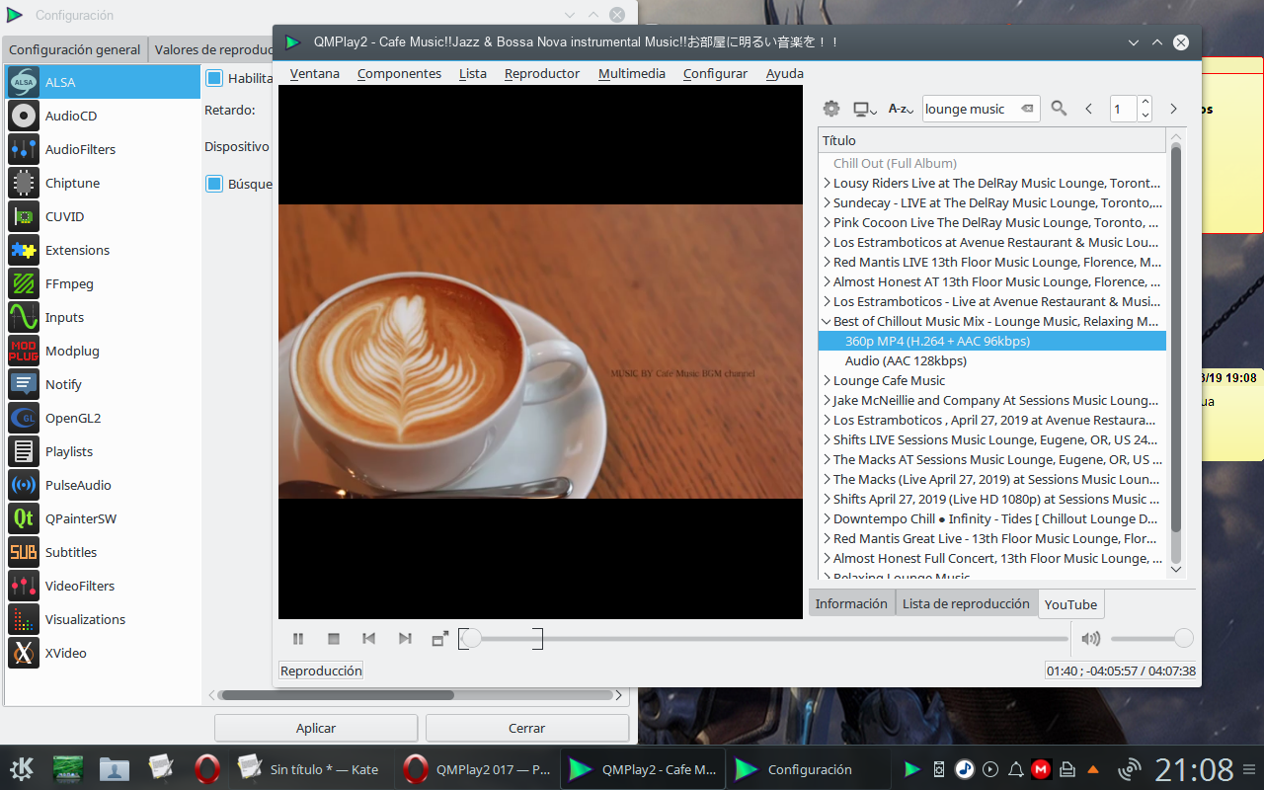This screenshot has height=790, width=1264.
Task: Select Chiptune module
Action: (103, 183)
